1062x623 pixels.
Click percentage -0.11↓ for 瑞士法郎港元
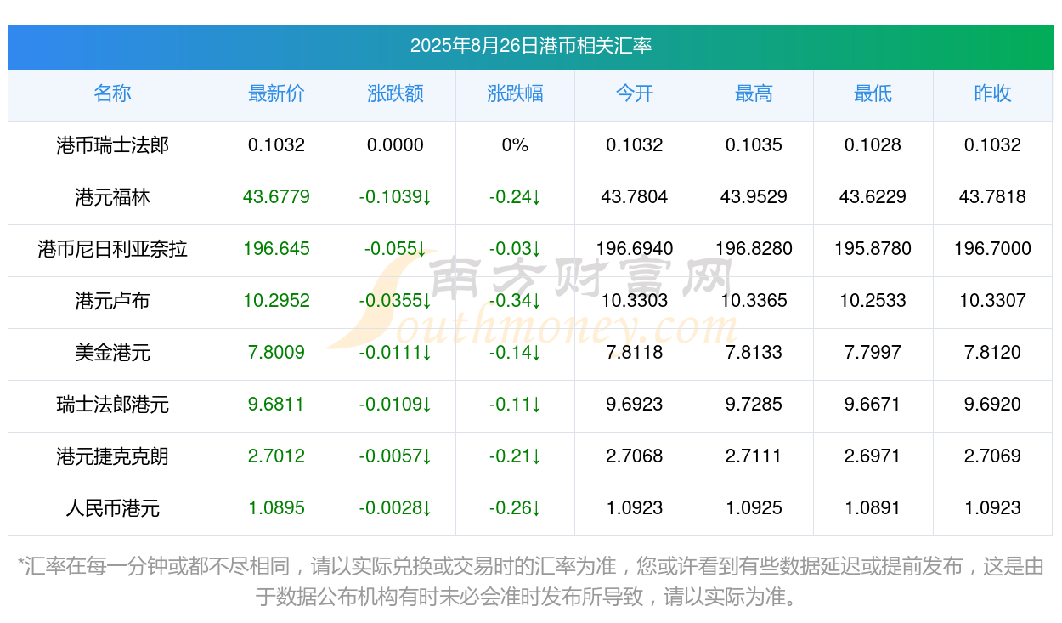click(515, 405)
